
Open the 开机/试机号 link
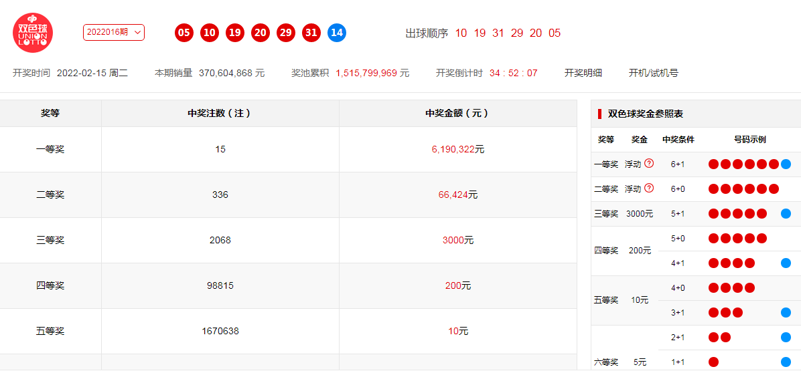(x=653, y=73)
